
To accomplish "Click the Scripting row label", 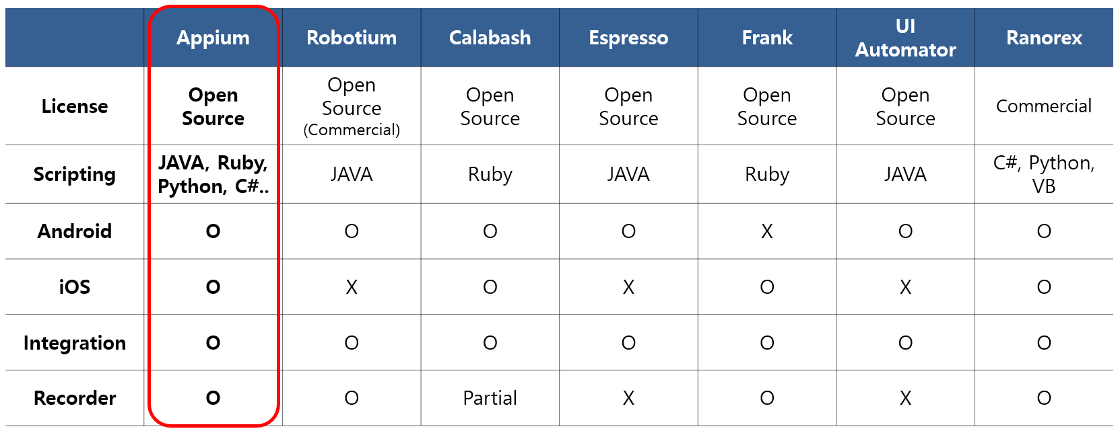I will 75,175.
